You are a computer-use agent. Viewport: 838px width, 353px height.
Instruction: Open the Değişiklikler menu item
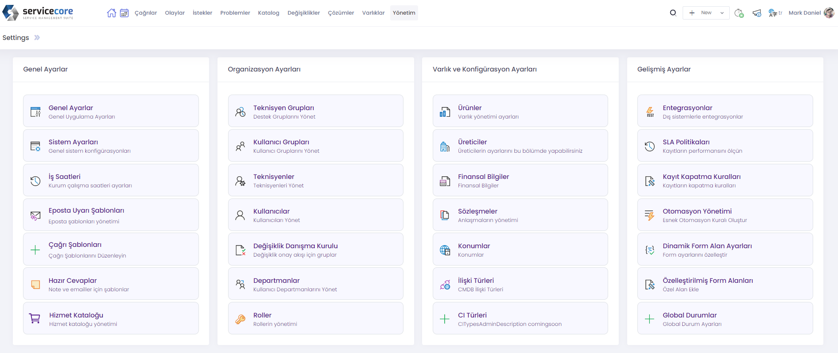(304, 13)
